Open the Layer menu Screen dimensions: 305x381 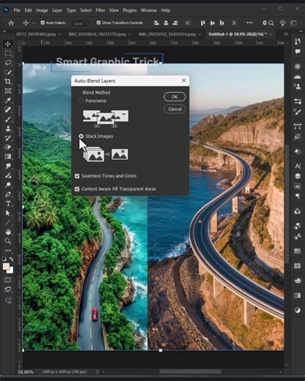[x=57, y=10]
